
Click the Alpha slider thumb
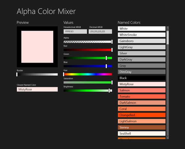(112, 42)
